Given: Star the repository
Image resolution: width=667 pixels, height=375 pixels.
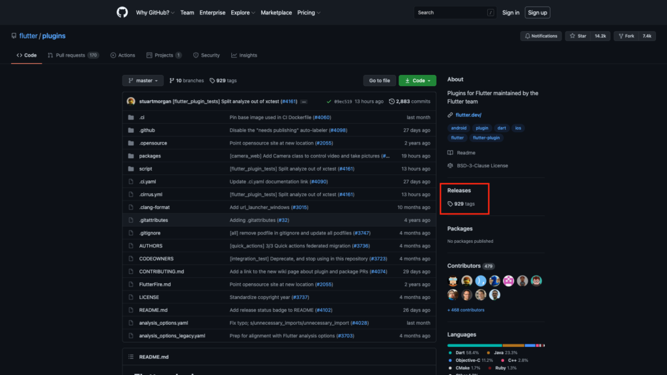Looking at the screenshot, I should point(578,36).
